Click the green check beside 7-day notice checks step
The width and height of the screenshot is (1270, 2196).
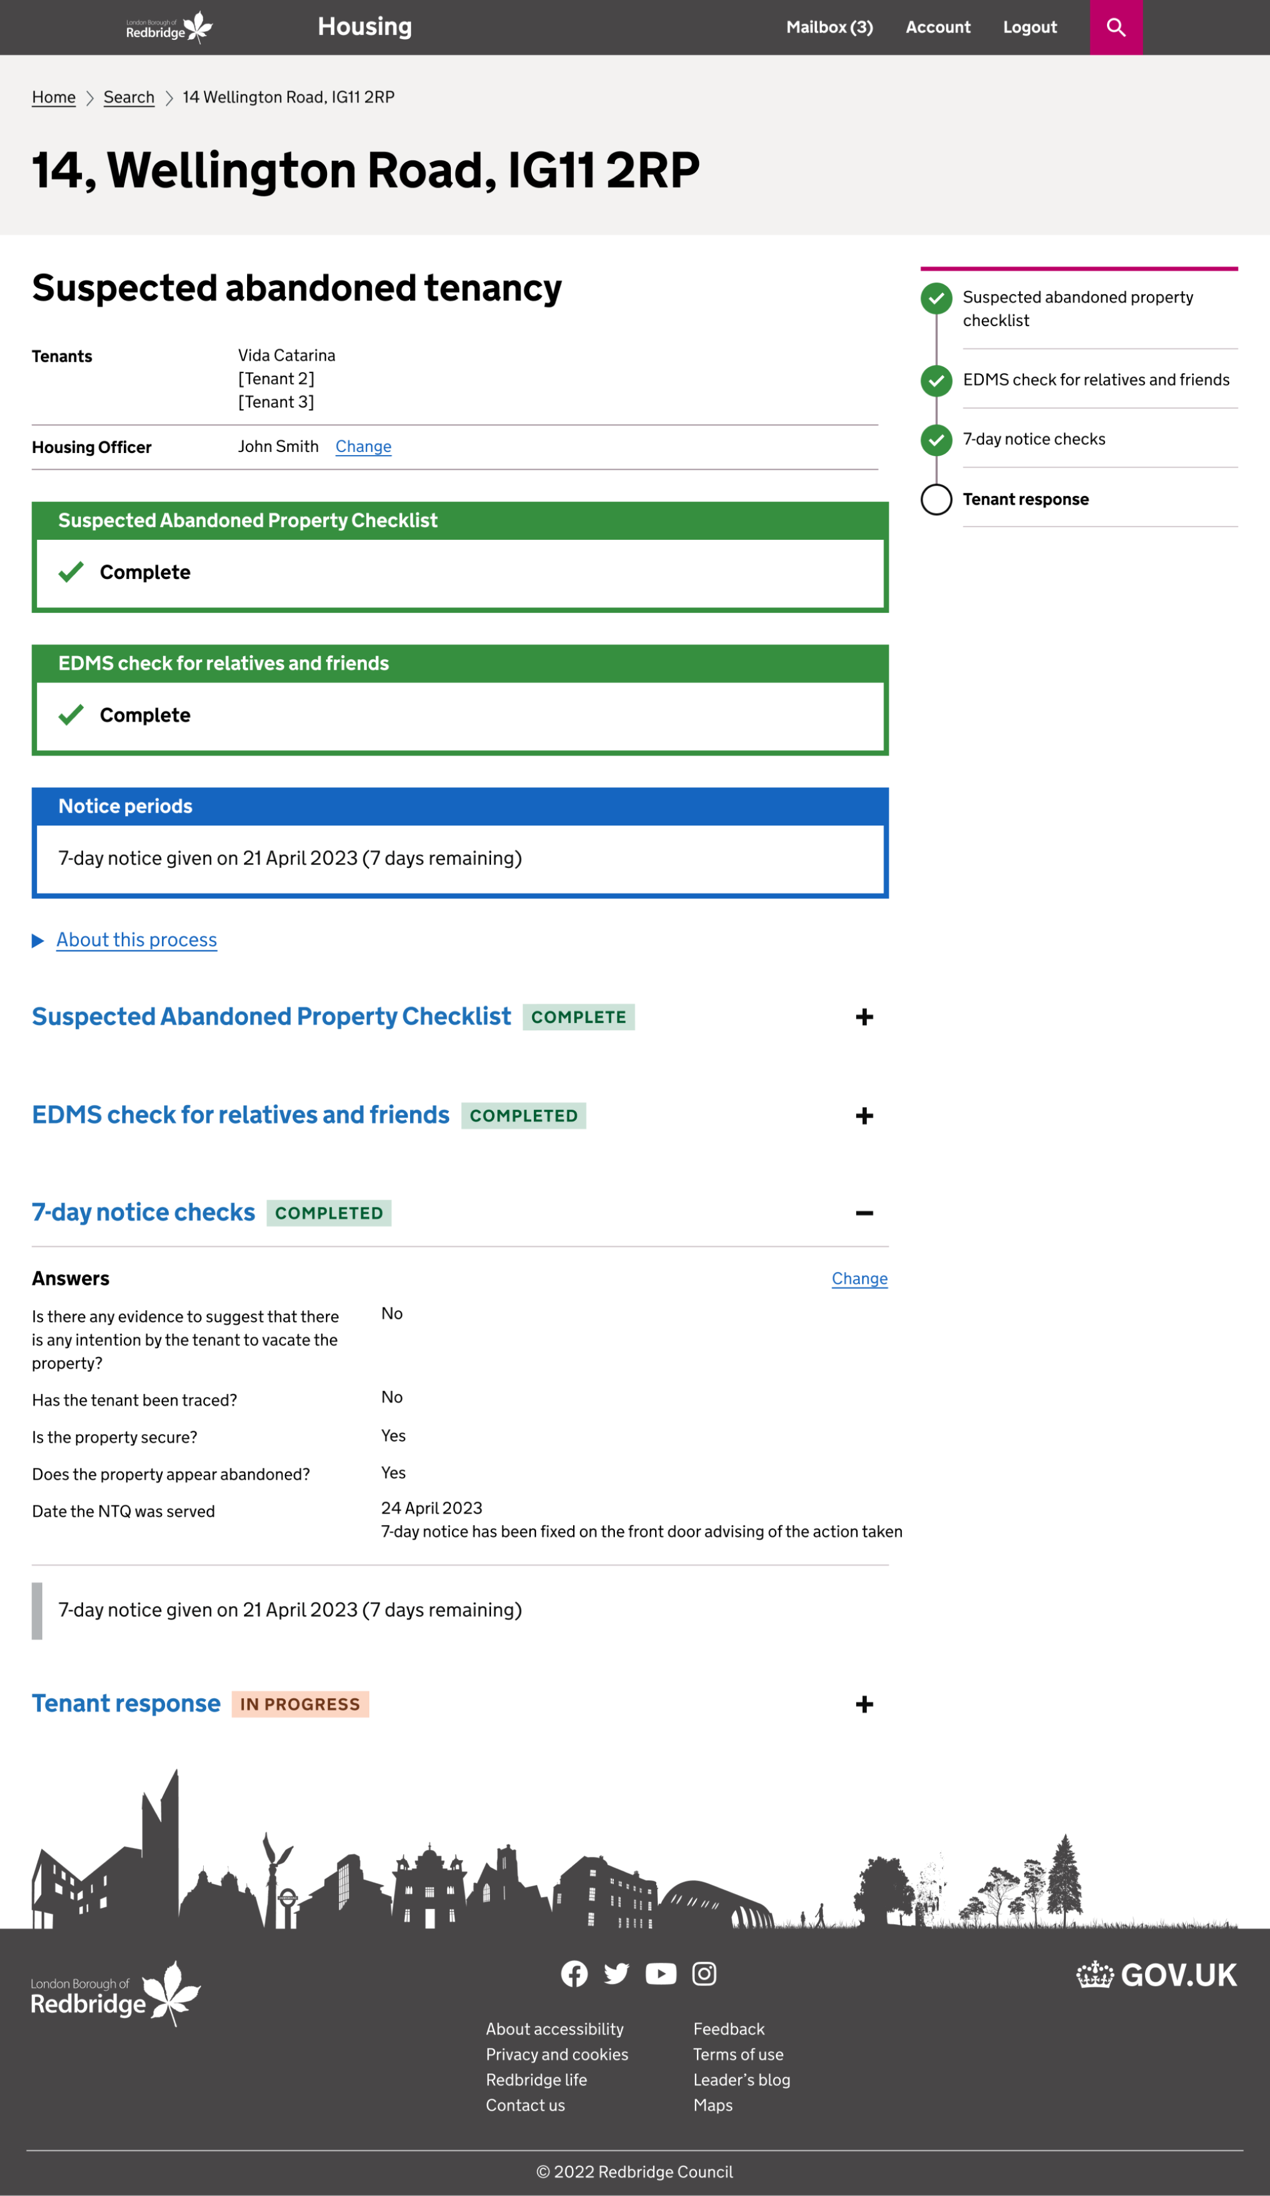(935, 439)
